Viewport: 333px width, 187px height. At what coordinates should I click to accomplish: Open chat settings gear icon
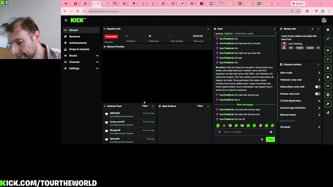coord(262,139)
